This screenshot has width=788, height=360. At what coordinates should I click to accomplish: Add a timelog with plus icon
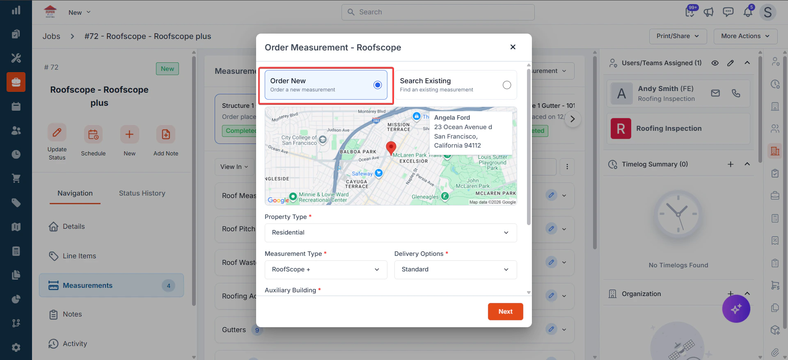tap(731, 164)
